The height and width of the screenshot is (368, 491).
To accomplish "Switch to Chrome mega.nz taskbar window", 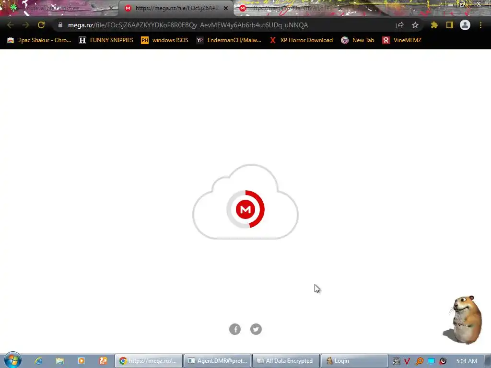I will pyautogui.click(x=149, y=361).
